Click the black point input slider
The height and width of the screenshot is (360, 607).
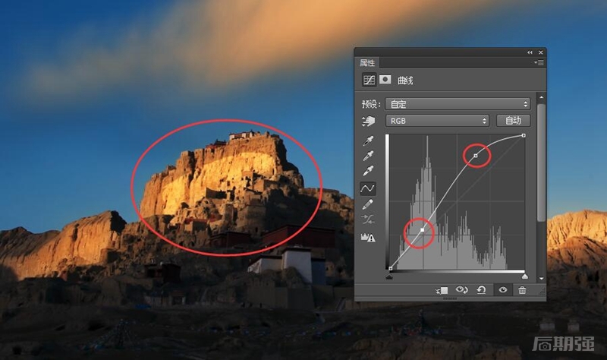(389, 276)
